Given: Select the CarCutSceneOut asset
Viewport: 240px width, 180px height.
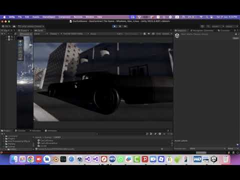Looking at the screenshot, I should pyautogui.click(x=47, y=143).
